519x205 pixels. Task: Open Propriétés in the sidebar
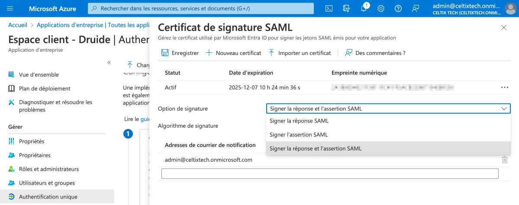tap(32, 141)
